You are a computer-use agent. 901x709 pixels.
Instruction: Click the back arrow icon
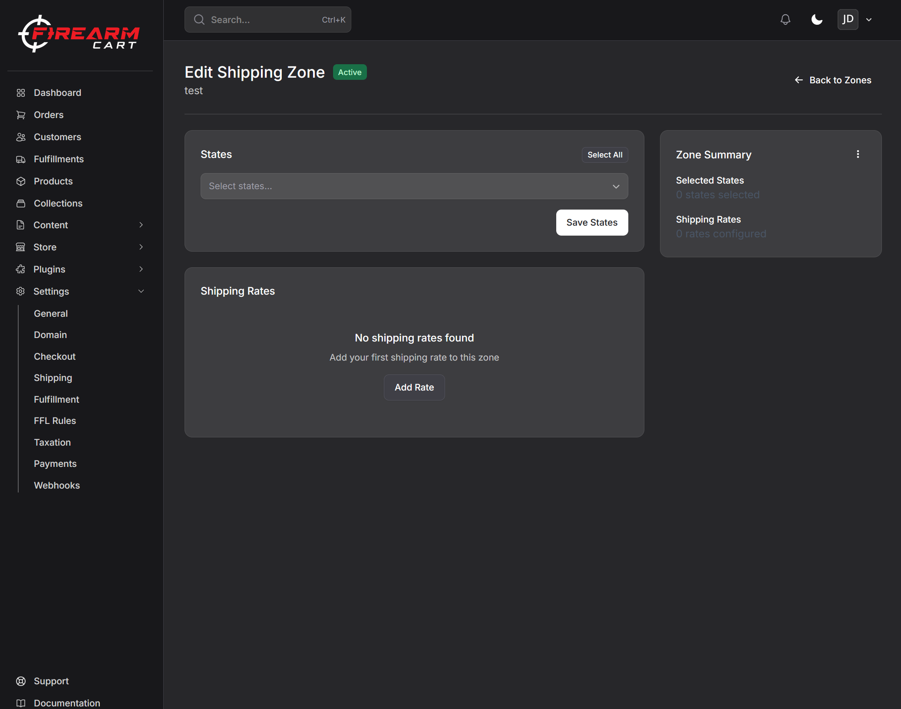tap(799, 80)
